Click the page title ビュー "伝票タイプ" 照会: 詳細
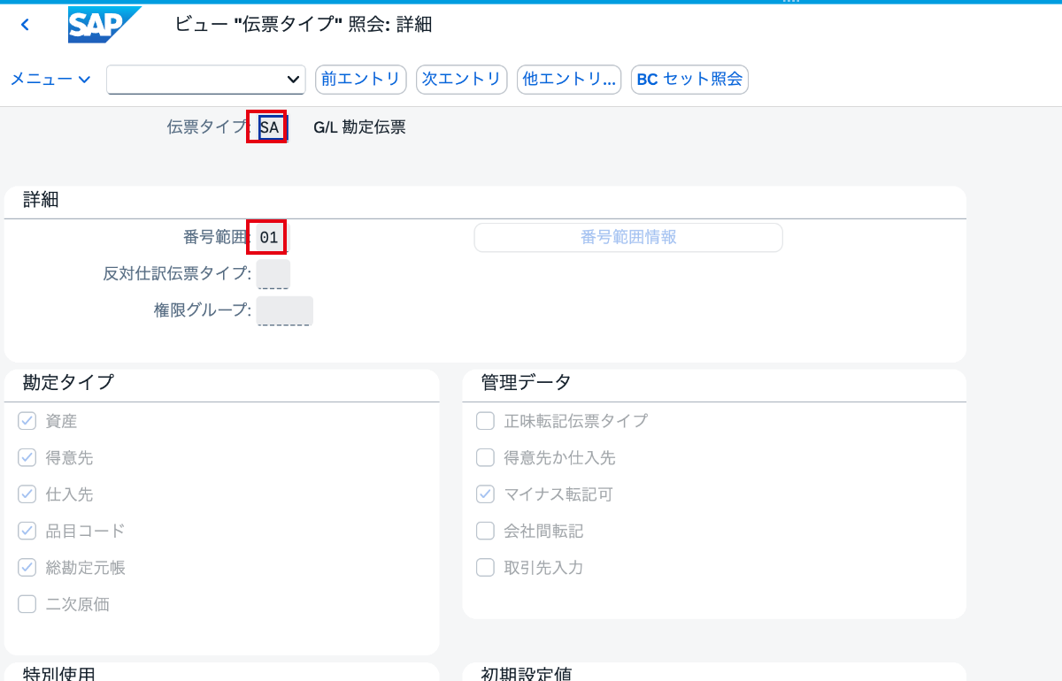This screenshot has height=681, width=1062. 304,25
